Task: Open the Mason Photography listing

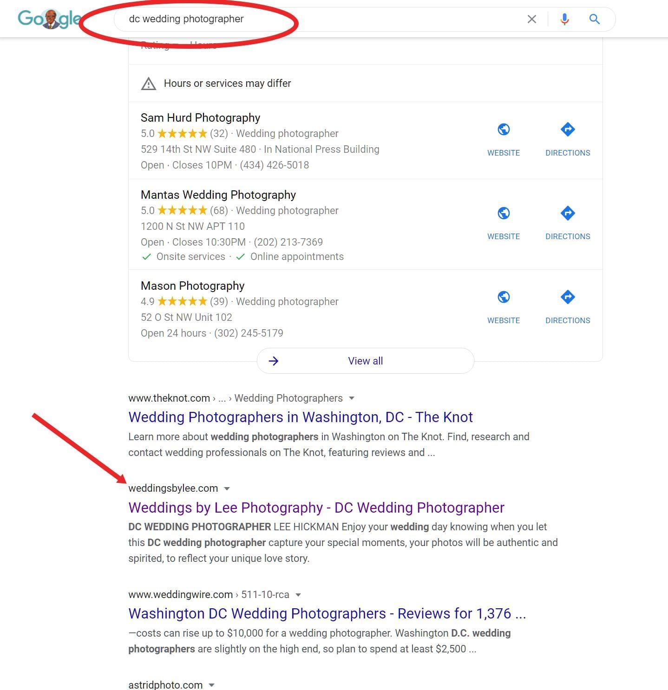Action: tap(192, 286)
